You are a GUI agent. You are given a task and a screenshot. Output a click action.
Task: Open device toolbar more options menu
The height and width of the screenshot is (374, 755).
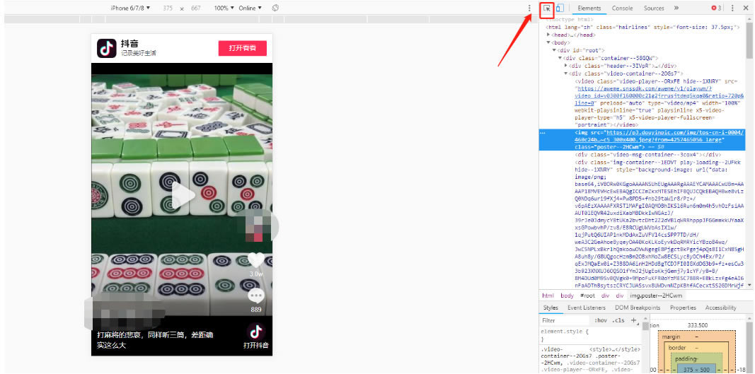[x=530, y=8]
